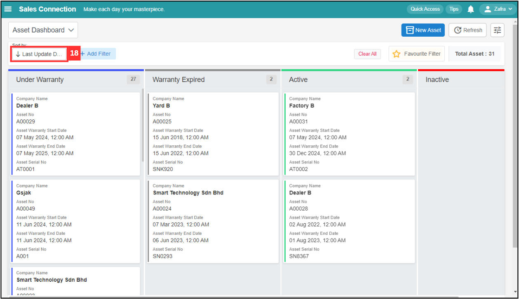519x299 pixels.
Task: Expand the Asset Dashboard dropdown
Action: [x=43, y=30]
